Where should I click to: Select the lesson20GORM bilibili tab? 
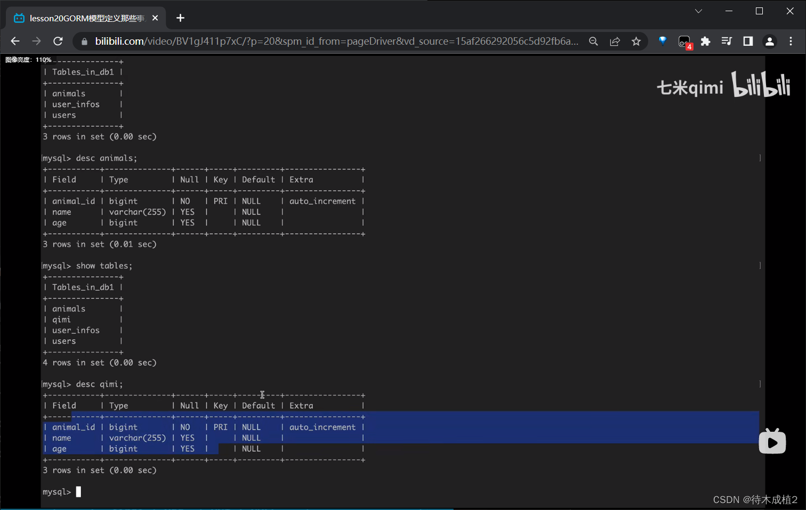pyautogui.click(x=86, y=18)
